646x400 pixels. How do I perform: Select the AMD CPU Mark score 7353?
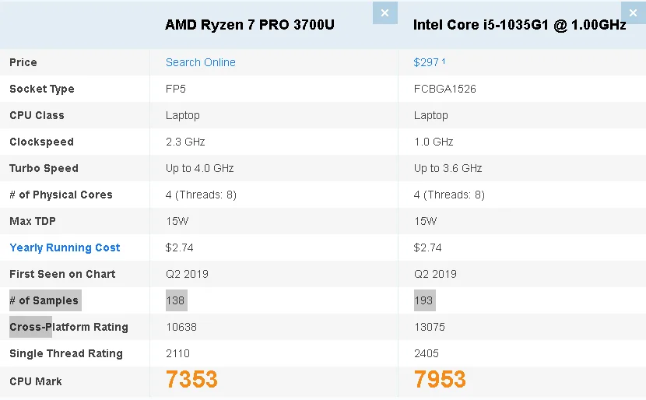click(191, 380)
